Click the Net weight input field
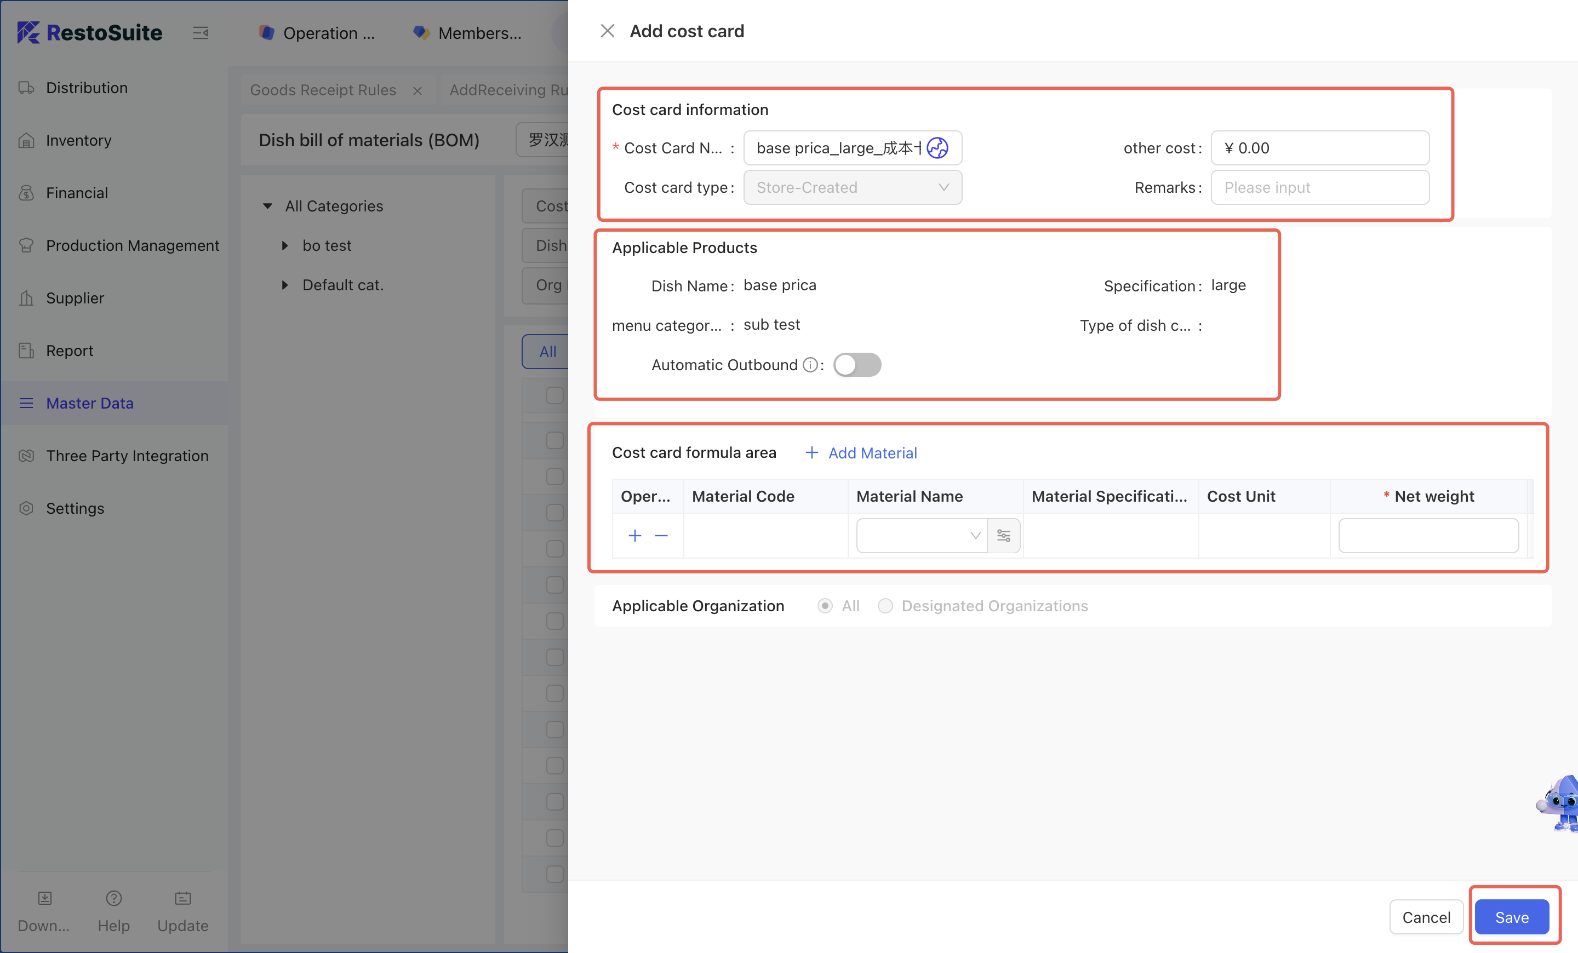Viewport: 1578px width, 953px height. click(x=1428, y=535)
